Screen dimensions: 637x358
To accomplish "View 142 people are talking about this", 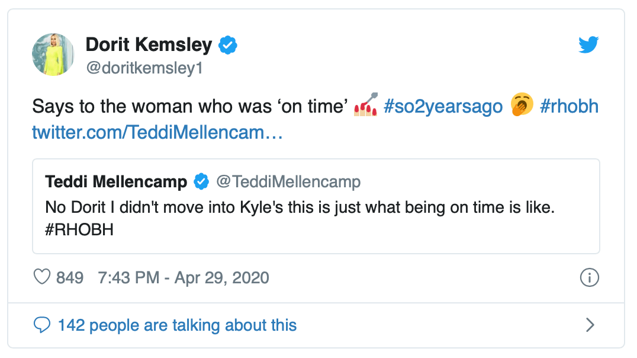I will (177, 325).
